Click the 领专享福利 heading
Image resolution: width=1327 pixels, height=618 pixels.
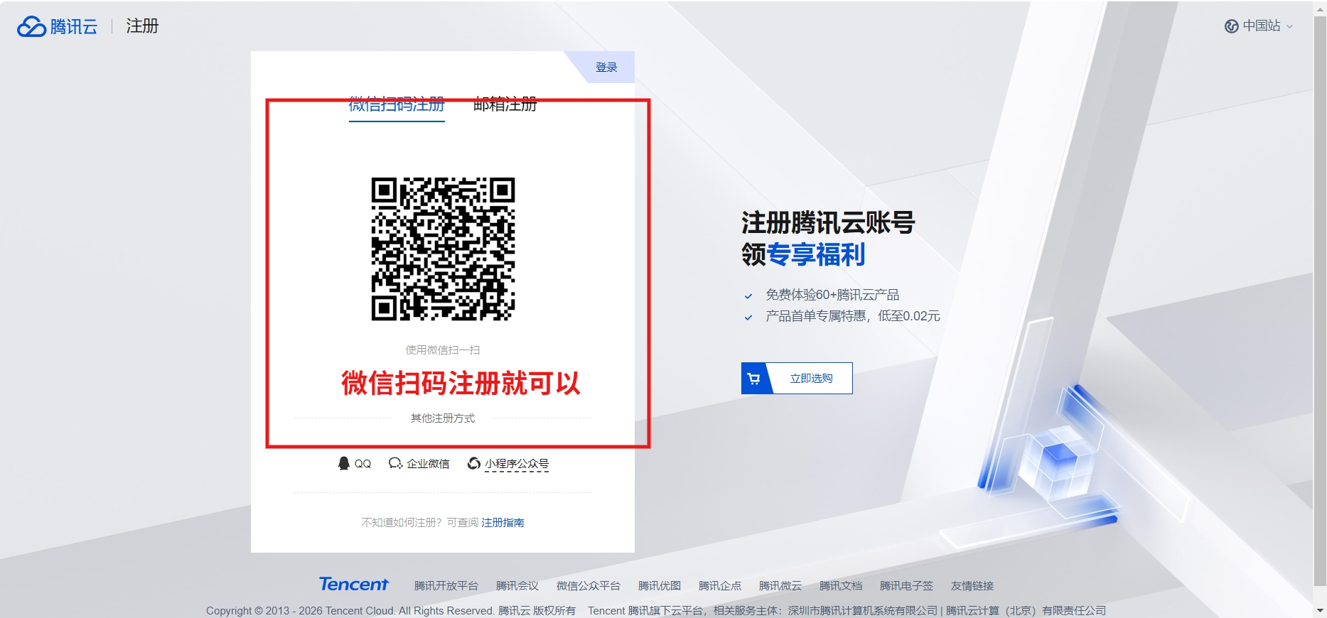click(x=803, y=254)
